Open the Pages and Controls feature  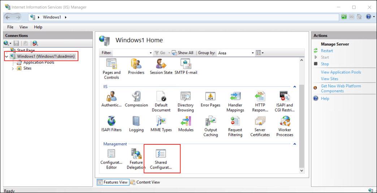click(x=111, y=69)
